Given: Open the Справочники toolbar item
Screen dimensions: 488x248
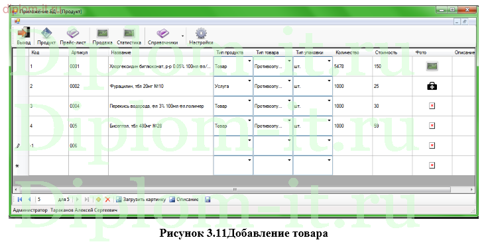Looking at the screenshot, I should point(162,36).
